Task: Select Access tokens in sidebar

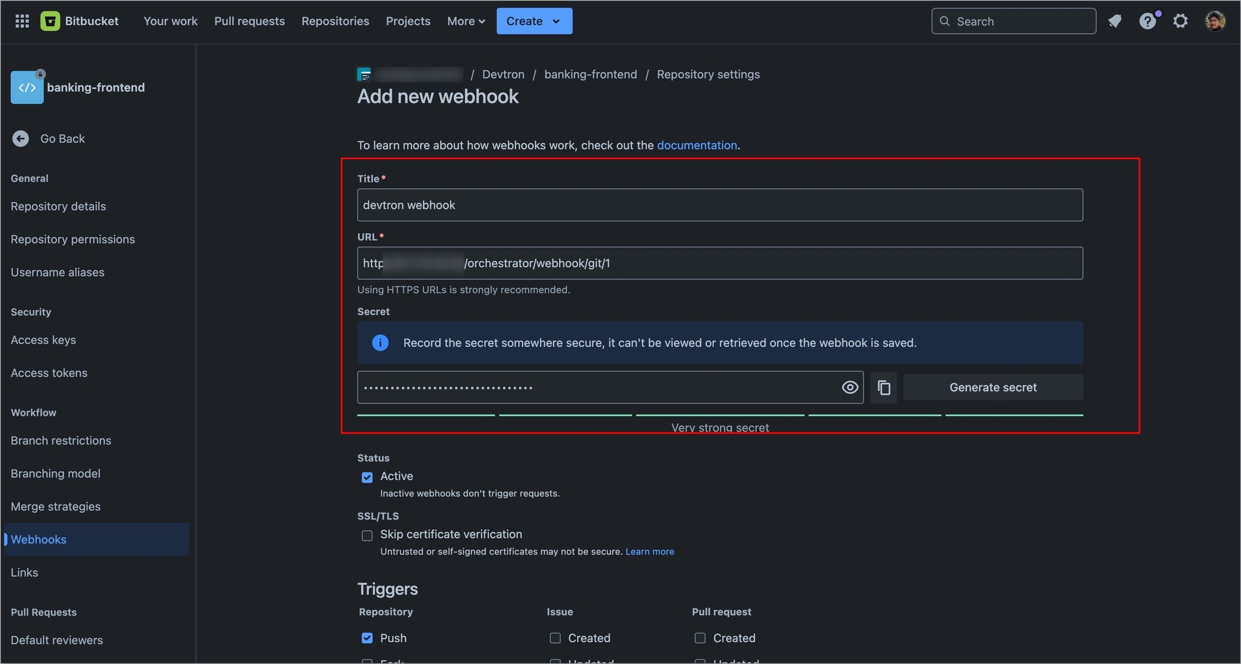Action: click(x=49, y=373)
